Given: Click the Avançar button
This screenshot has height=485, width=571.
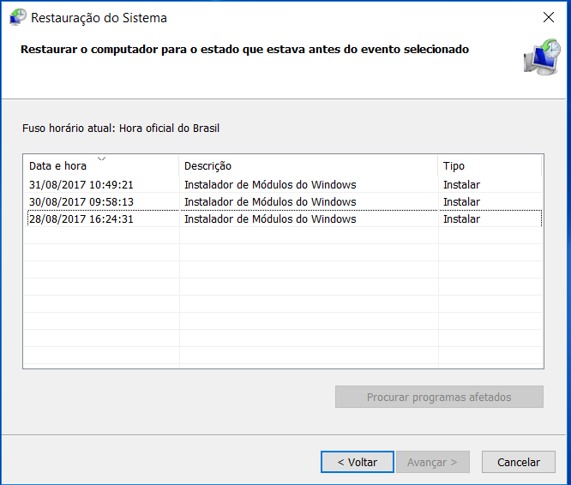Looking at the screenshot, I should click(x=433, y=462).
